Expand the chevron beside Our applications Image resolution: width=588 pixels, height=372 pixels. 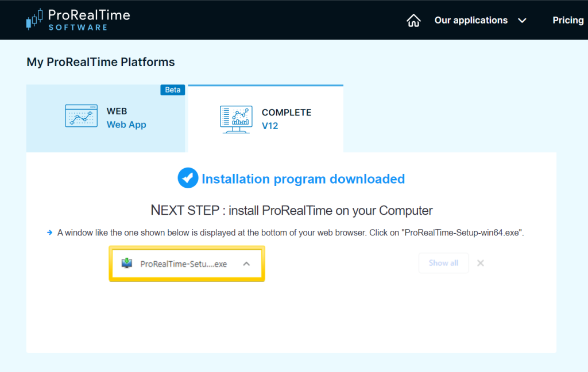(522, 21)
